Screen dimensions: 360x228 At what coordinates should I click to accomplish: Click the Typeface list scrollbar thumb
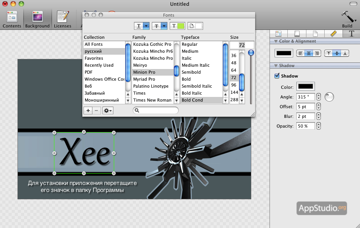pos(225,65)
